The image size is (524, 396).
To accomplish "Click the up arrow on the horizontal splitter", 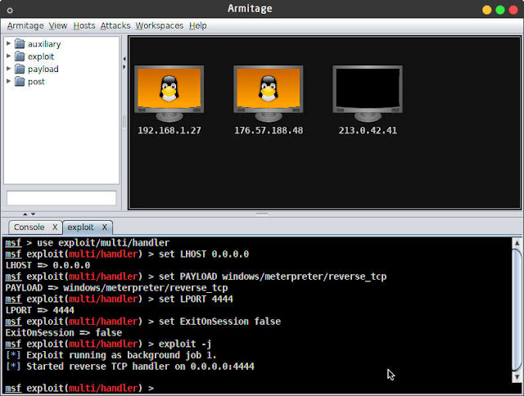I will 25,214.
